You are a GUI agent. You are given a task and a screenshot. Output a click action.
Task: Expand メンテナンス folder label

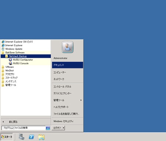(11, 81)
